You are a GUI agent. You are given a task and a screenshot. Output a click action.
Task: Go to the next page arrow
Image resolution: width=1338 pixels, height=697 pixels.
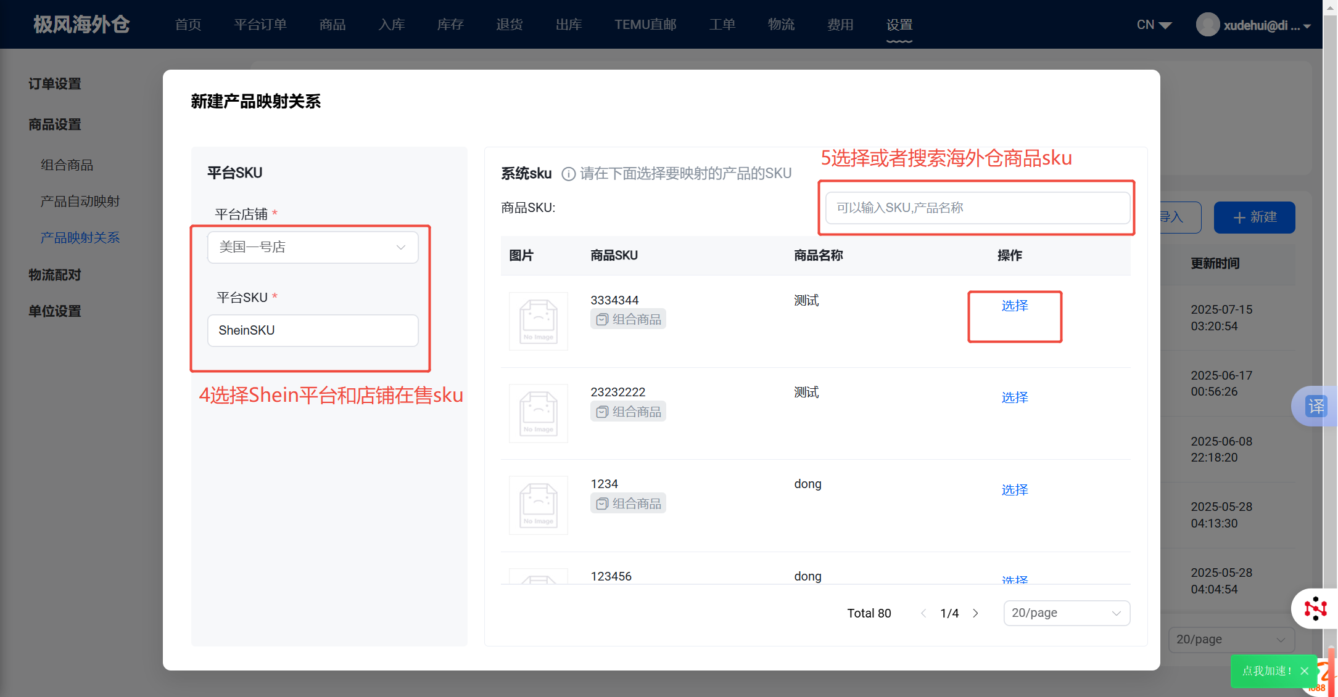click(x=975, y=613)
